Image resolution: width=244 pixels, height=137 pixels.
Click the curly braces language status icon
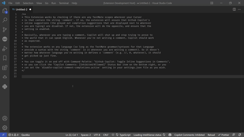click(113, 135)
